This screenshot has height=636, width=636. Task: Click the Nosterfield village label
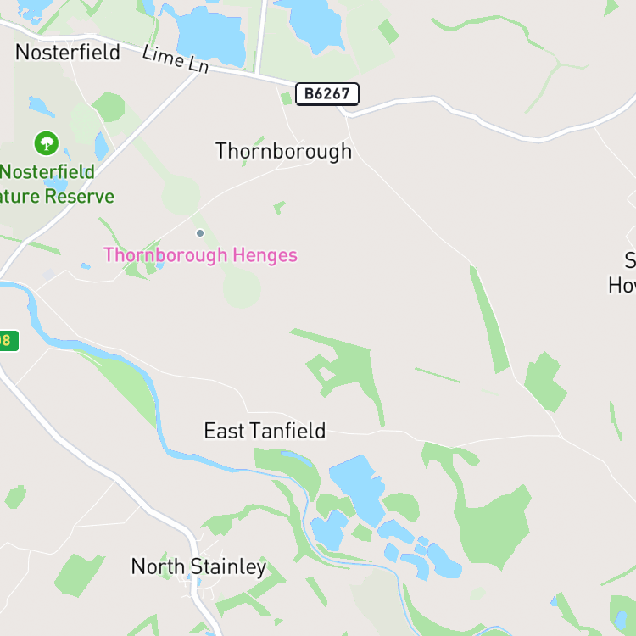pos(68,53)
